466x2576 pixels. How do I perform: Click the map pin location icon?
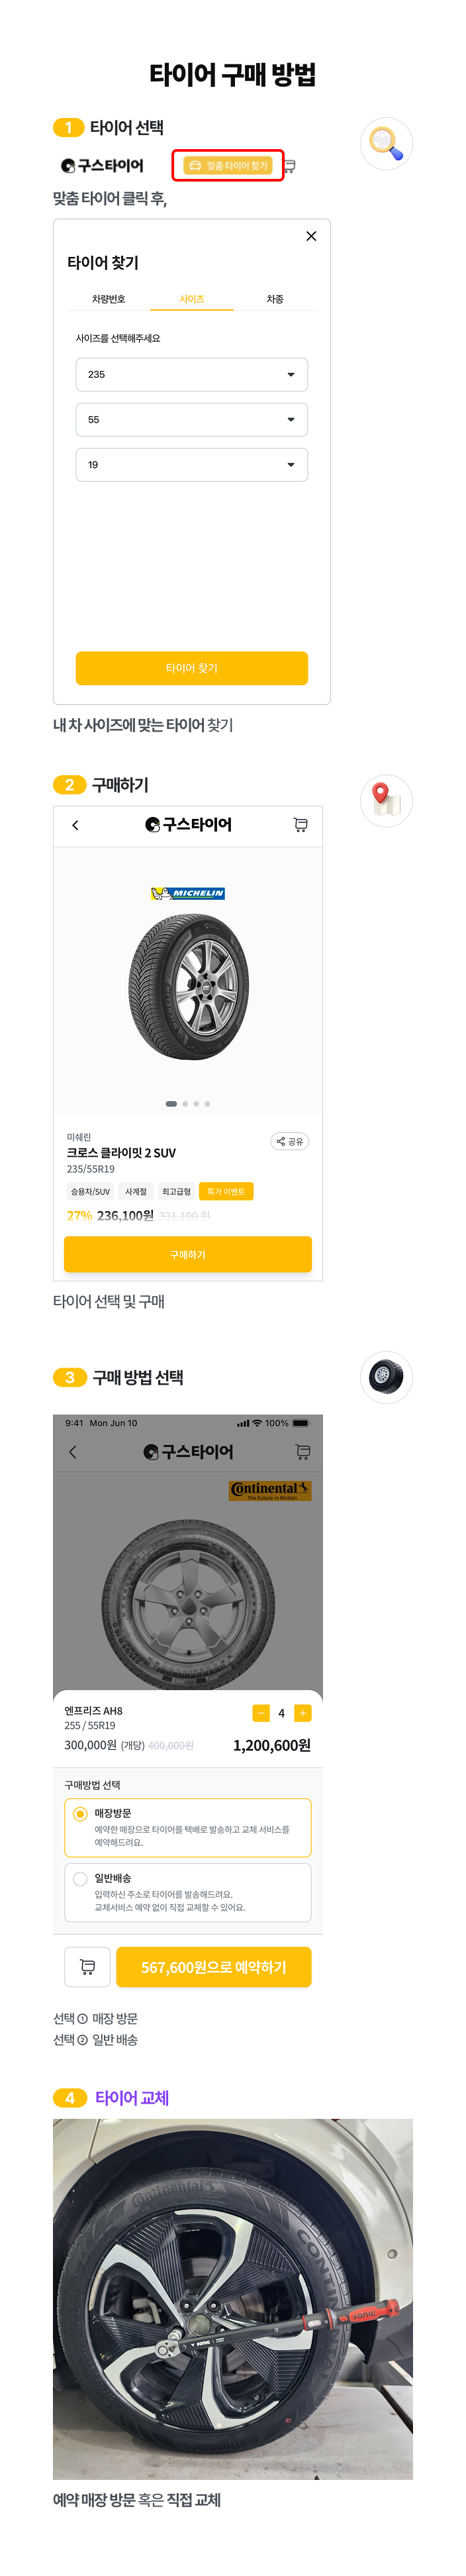pyautogui.click(x=385, y=800)
